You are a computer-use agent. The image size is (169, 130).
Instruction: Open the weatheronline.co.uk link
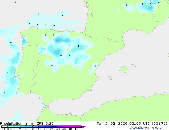(x=147, y=128)
